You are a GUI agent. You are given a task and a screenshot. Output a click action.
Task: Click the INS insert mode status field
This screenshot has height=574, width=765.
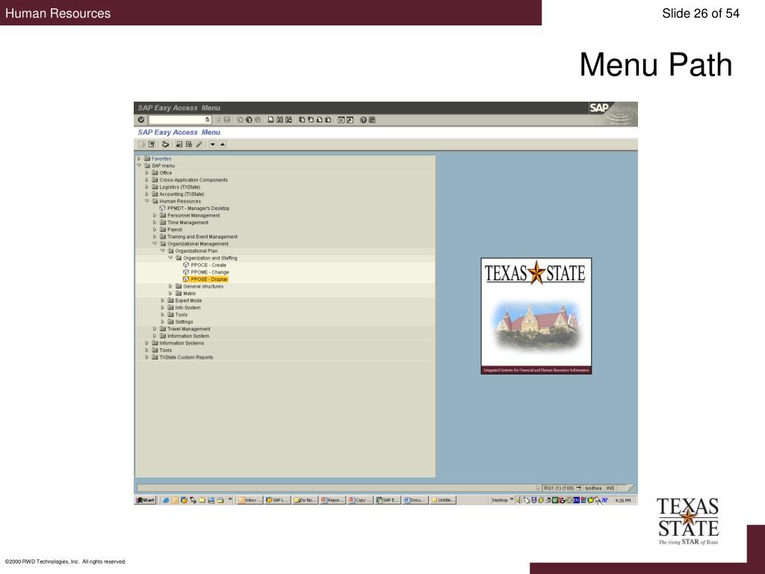coord(610,487)
